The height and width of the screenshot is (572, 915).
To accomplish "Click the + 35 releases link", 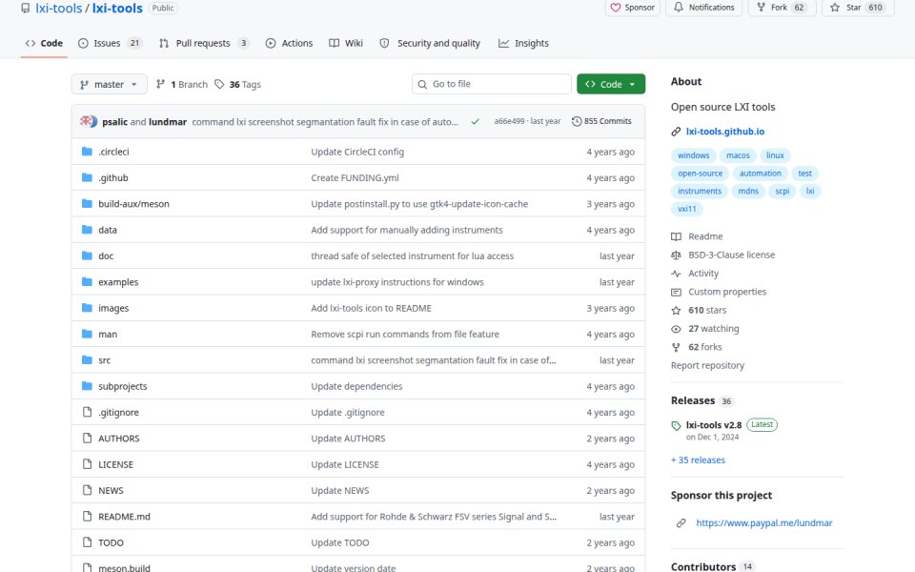I will coord(698,460).
